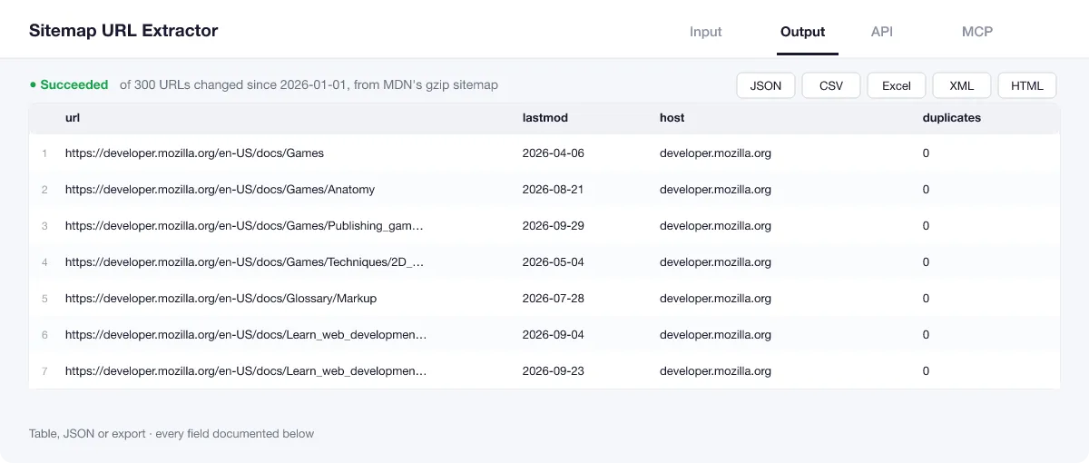Open the API tab
Image resolution: width=1089 pixels, height=463 pixels.
pyautogui.click(x=882, y=31)
